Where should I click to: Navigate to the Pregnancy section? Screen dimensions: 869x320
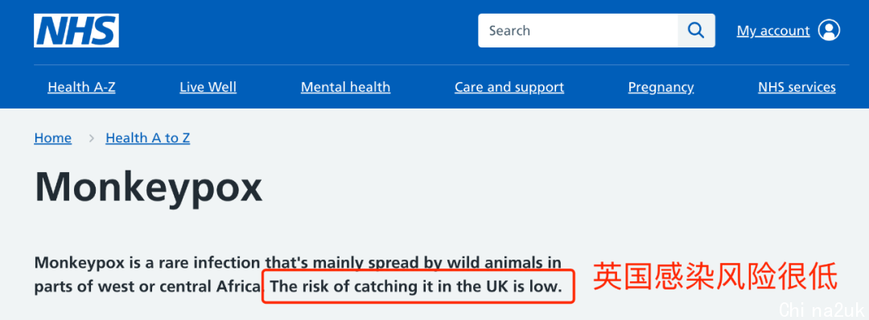[661, 88]
